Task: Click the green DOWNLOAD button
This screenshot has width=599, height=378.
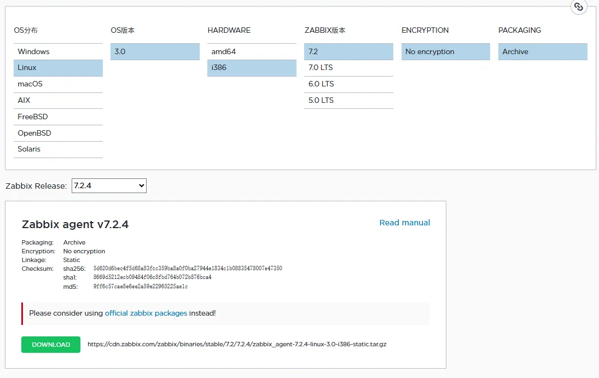Action: coord(51,345)
